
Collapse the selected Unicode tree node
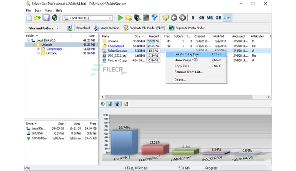click(x=33, y=45)
